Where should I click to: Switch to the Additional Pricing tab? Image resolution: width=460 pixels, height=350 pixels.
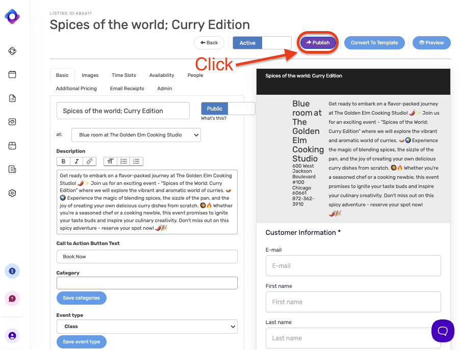pyautogui.click(x=76, y=89)
